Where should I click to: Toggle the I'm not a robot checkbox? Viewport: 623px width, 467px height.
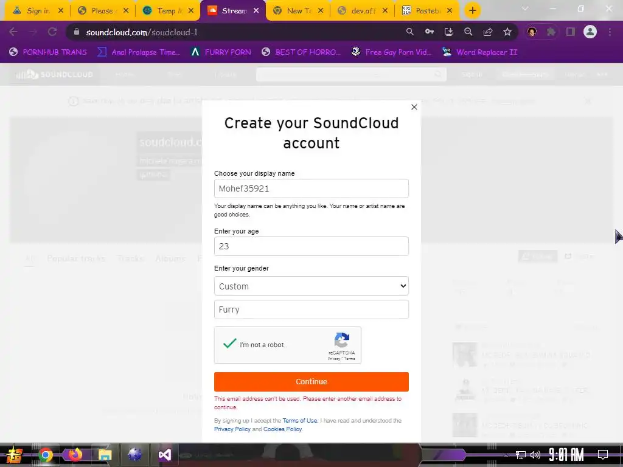pyautogui.click(x=229, y=344)
